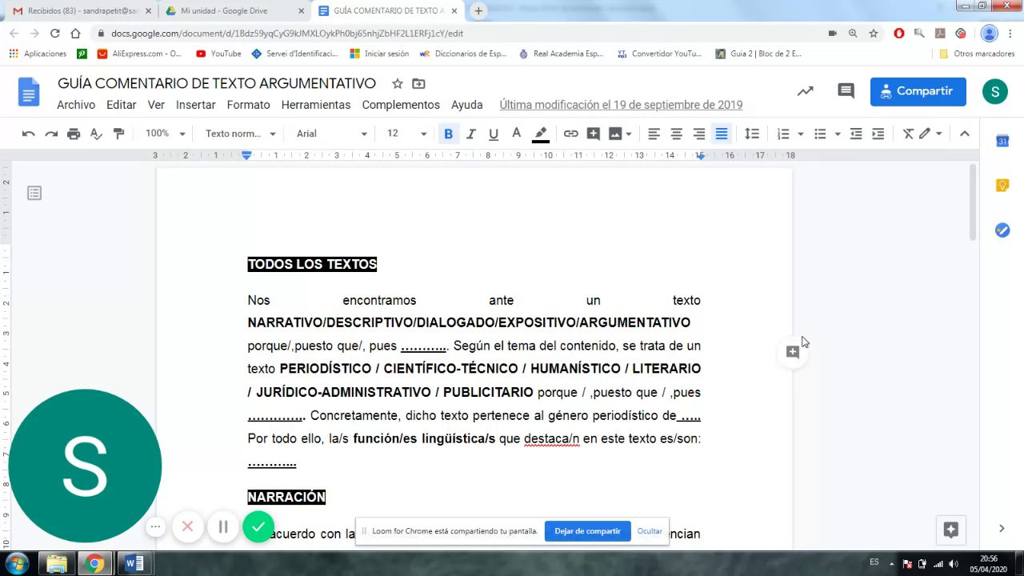Open the Google account avatar menu
The image size is (1024, 576).
[x=995, y=91]
